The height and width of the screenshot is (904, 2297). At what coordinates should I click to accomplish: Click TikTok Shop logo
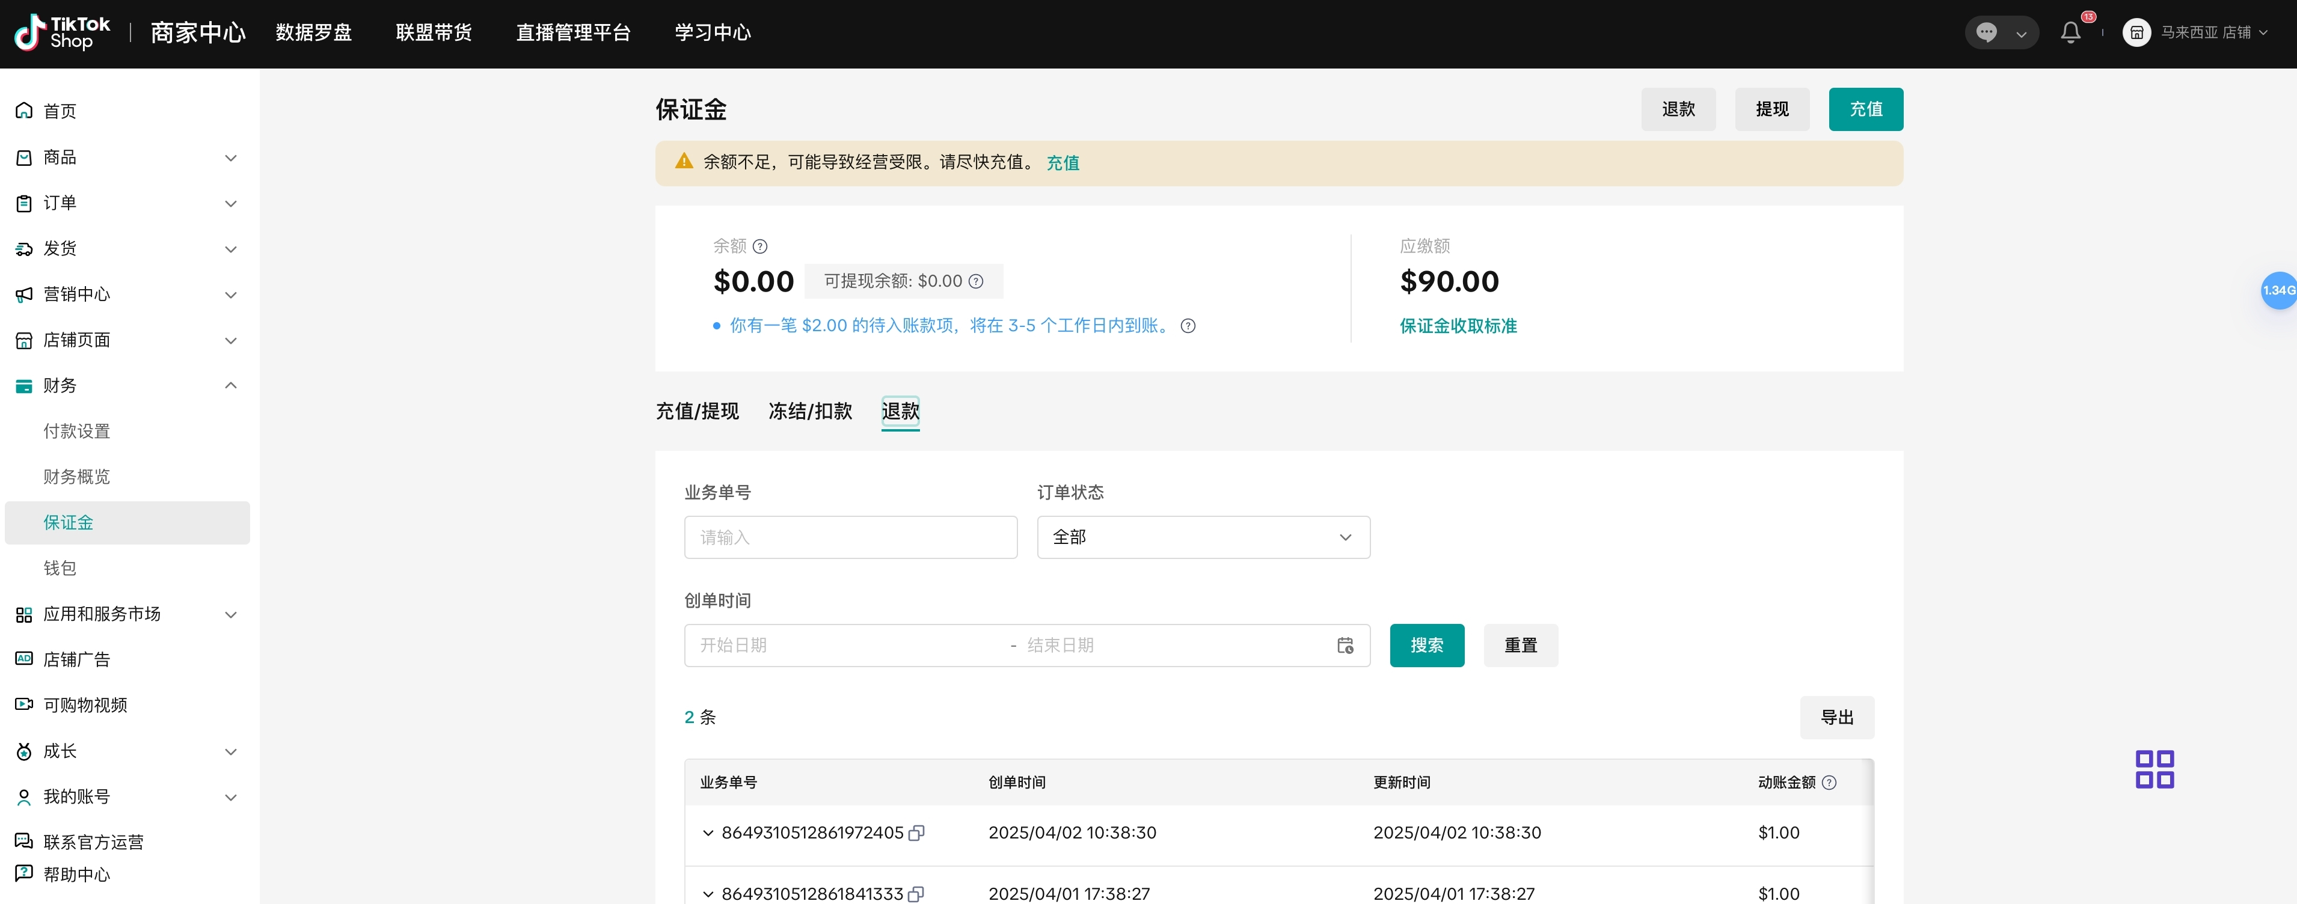coord(63,33)
